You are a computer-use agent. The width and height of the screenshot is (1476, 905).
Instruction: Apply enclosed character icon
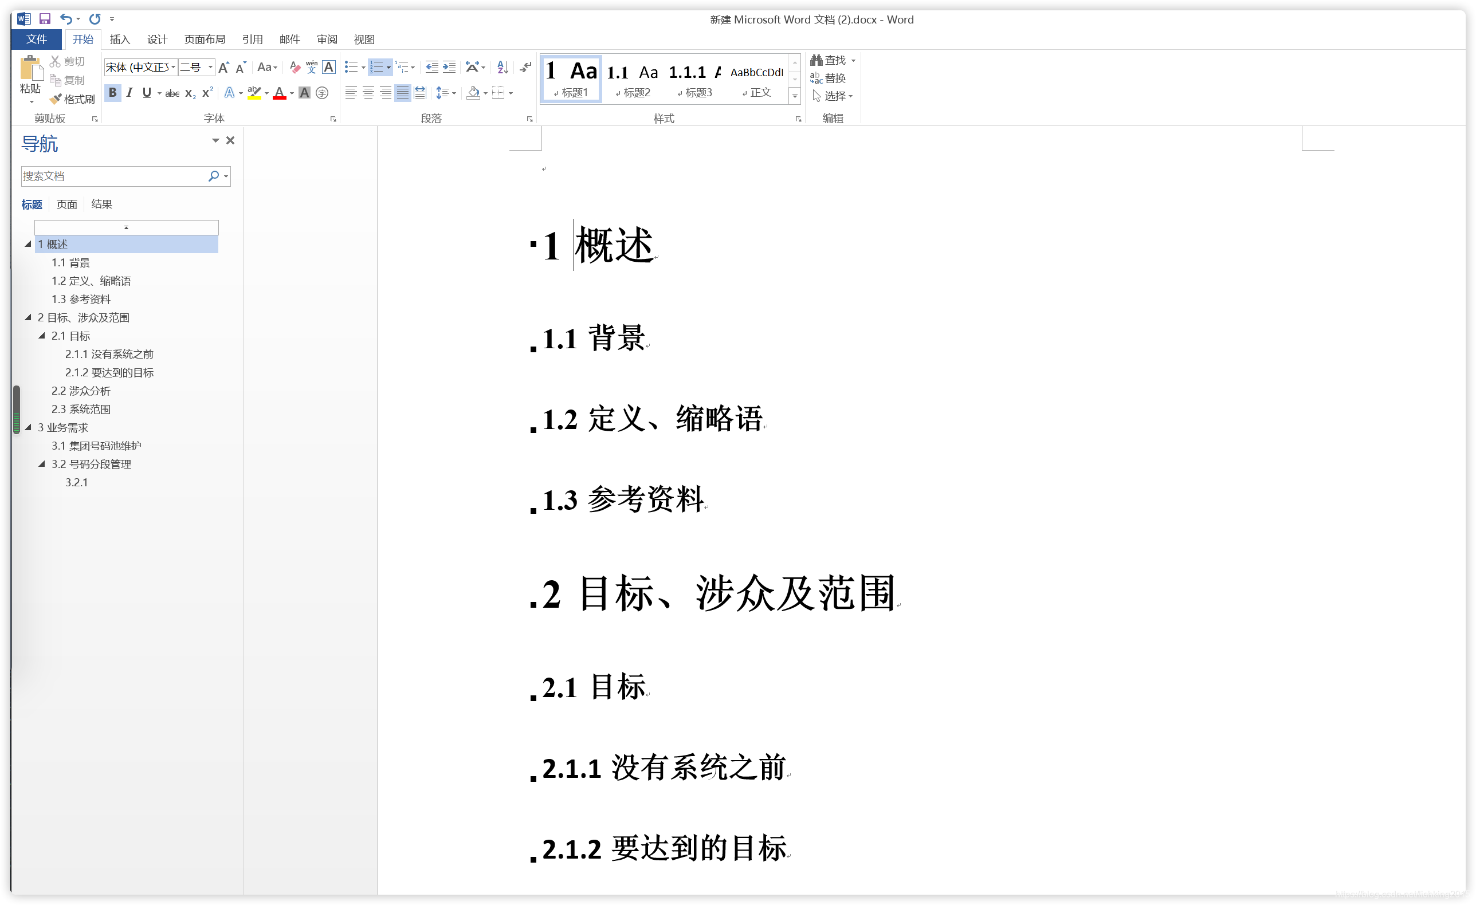point(322,93)
